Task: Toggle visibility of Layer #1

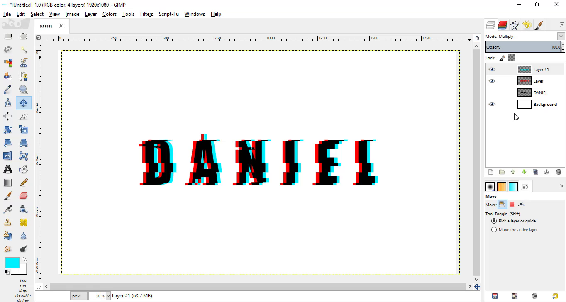Action: click(x=492, y=69)
